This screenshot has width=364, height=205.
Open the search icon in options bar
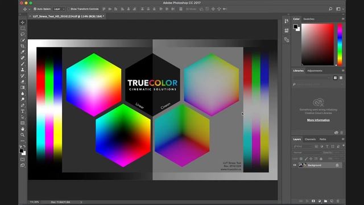[x=330, y=9]
